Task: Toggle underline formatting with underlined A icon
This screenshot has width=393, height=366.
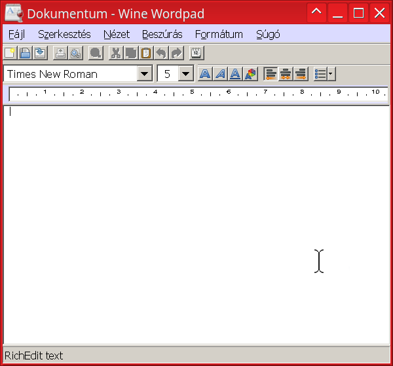Action: [x=235, y=74]
